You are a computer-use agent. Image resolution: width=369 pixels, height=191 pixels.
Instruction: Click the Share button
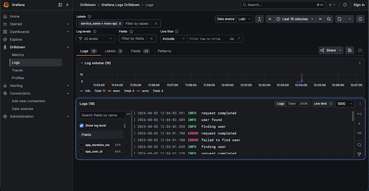[x=328, y=50]
